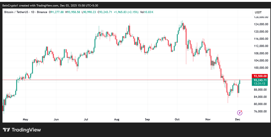Click the red 93,500.00 price line label
This screenshot has width=271, height=137.
tap(260, 76)
